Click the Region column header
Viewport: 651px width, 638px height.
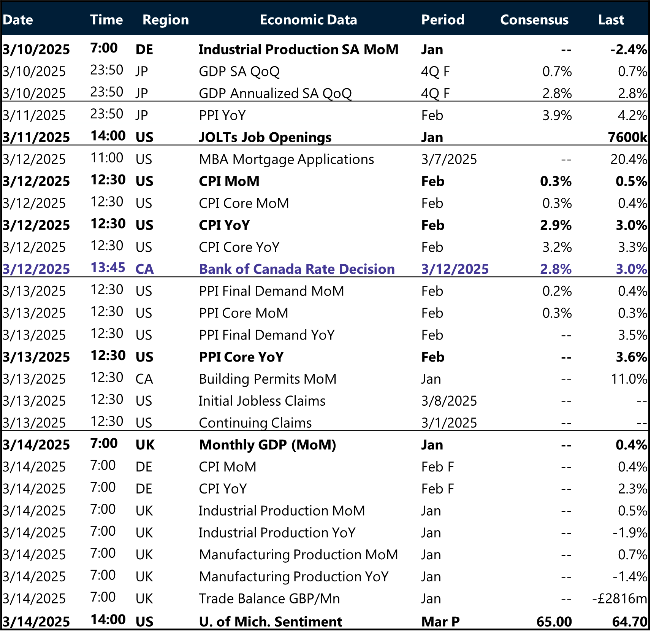point(165,20)
